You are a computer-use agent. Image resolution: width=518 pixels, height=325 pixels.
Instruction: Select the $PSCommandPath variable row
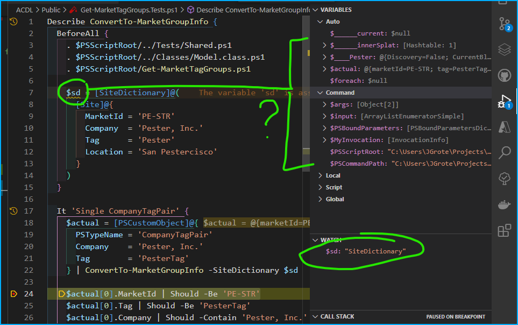coord(401,164)
